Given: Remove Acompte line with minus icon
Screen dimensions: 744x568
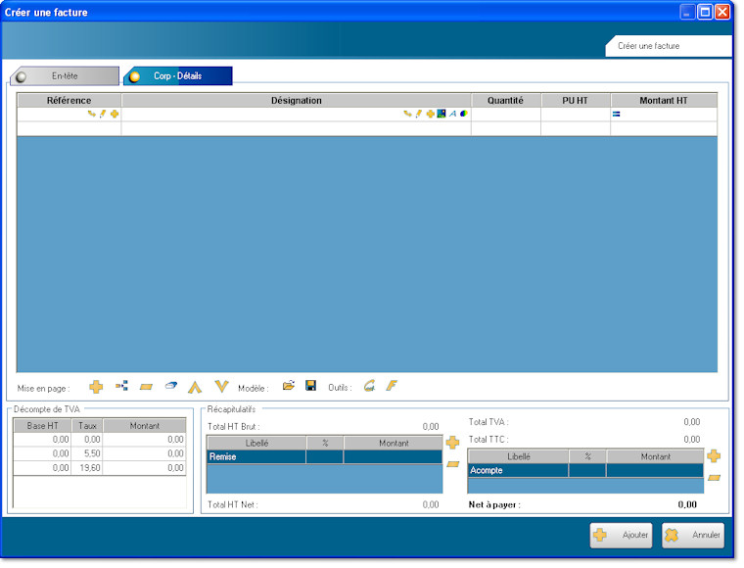Looking at the screenshot, I should 714,477.
